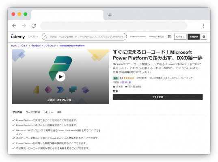Click the ログイン login button
The width and height of the screenshot is (218, 162).
(x=180, y=36)
